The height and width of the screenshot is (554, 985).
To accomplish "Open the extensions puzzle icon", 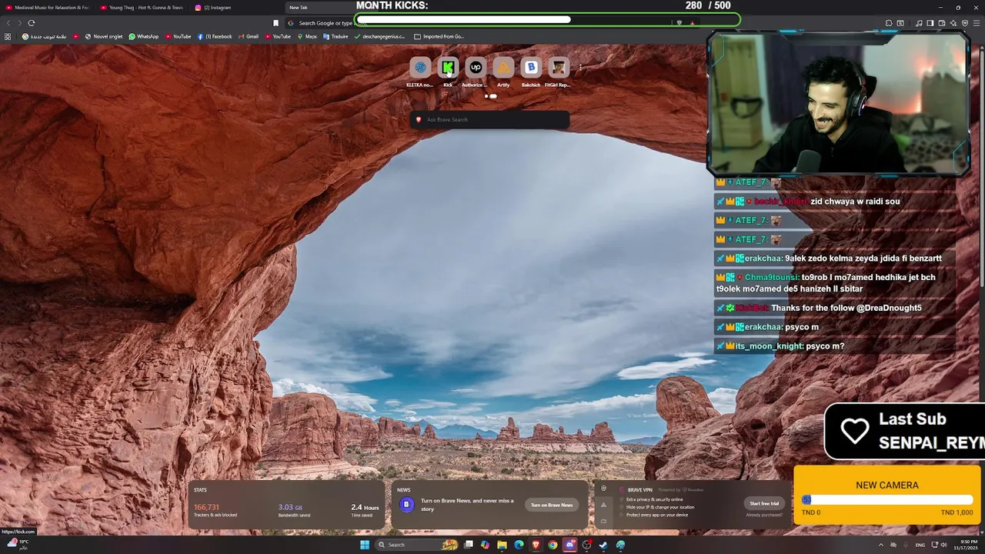I will (889, 23).
